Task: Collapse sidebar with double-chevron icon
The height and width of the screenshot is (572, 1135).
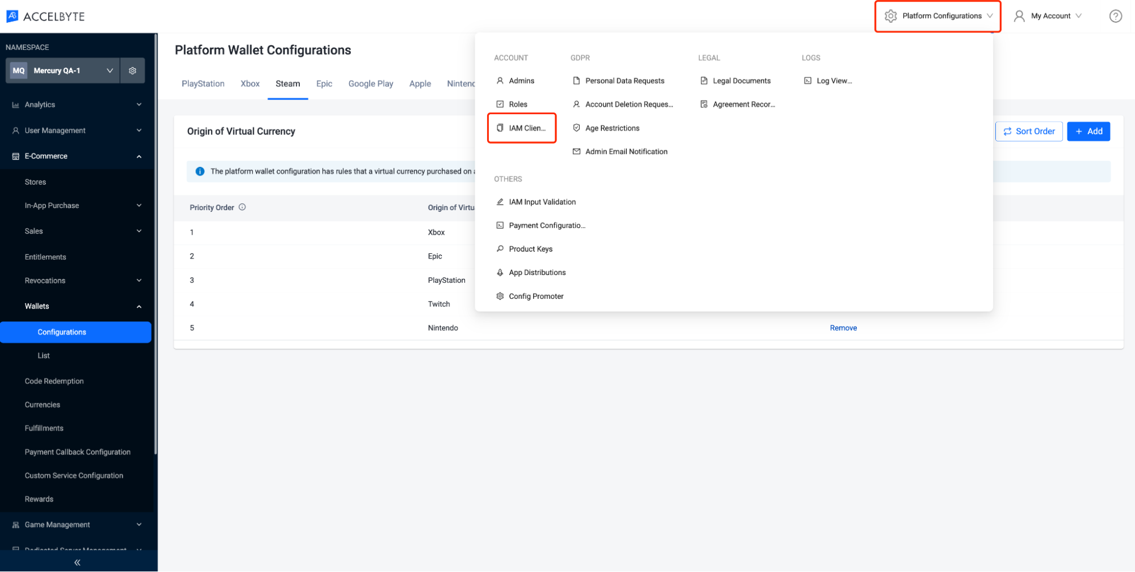Action: coord(77,562)
